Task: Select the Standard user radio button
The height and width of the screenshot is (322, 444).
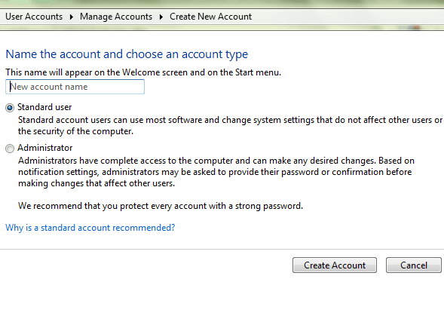Action: point(10,108)
